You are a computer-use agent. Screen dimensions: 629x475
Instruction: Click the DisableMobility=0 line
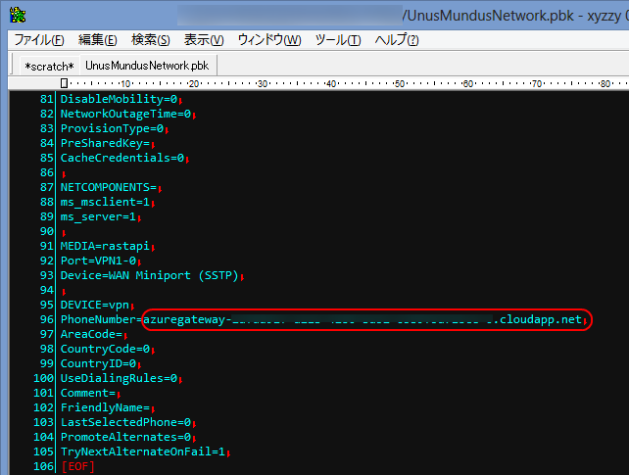pyautogui.click(x=120, y=99)
